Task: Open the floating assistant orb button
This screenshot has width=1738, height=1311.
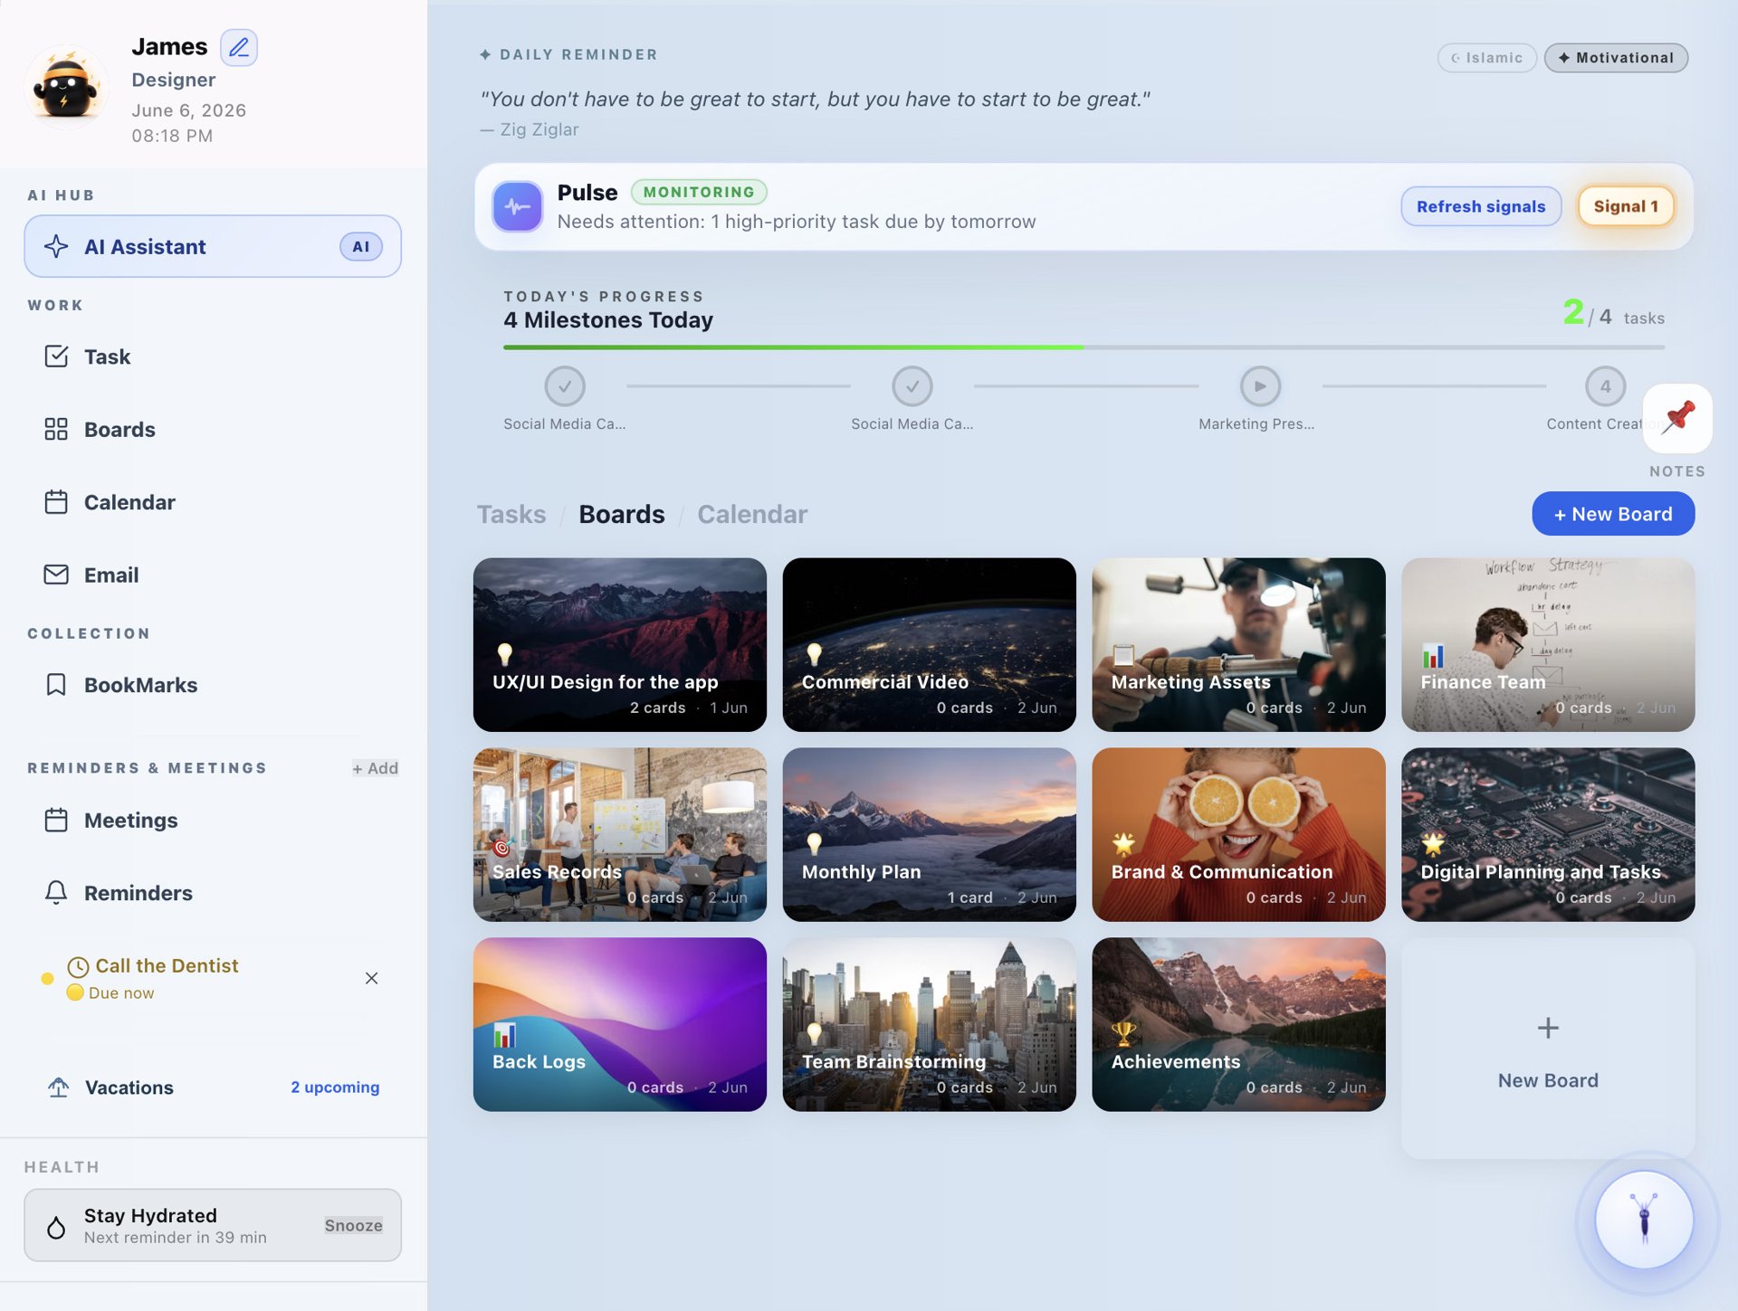Action: pyautogui.click(x=1644, y=1220)
